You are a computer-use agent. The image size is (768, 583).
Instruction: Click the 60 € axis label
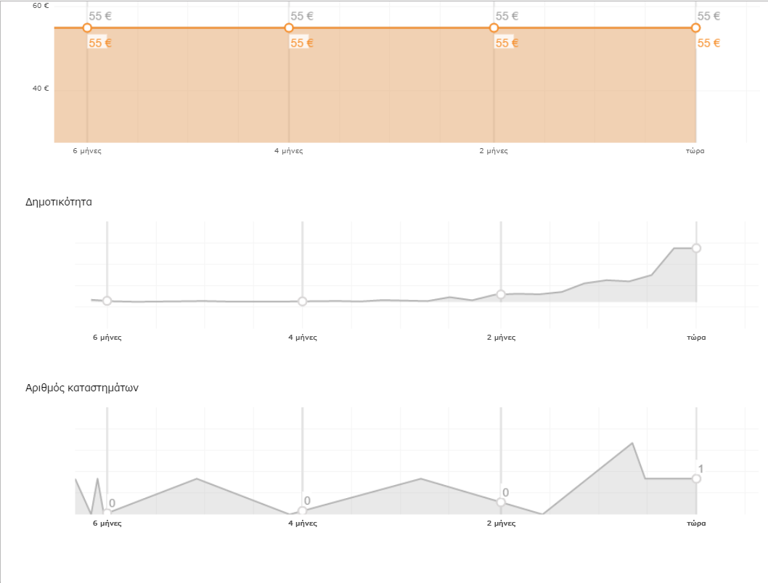pos(41,6)
